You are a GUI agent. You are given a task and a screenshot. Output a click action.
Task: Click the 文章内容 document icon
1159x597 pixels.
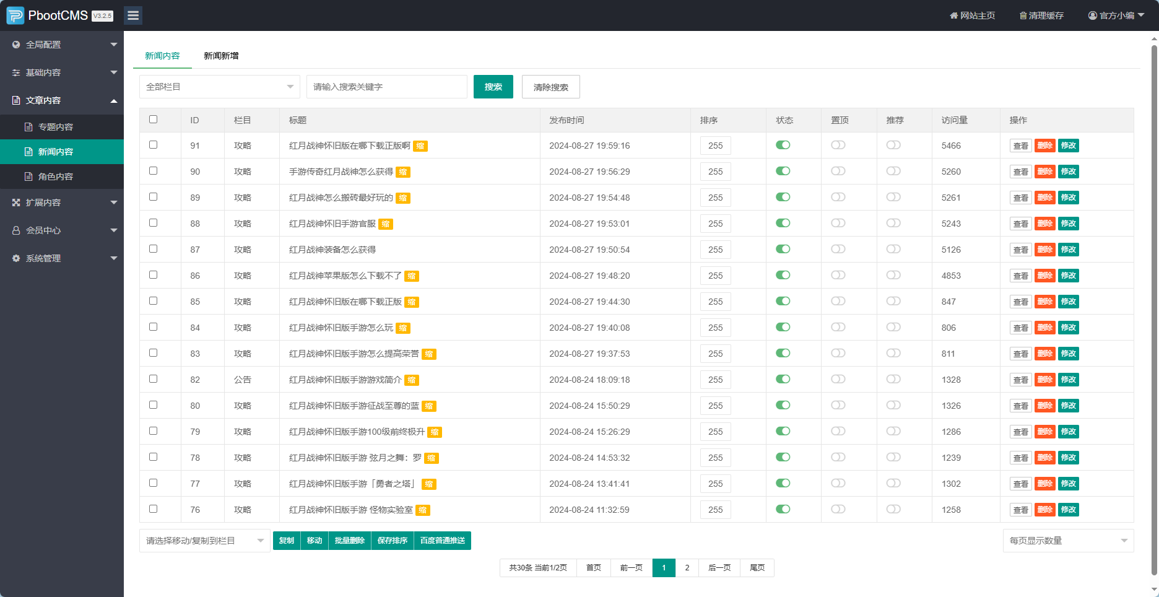[x=16, y=100]
